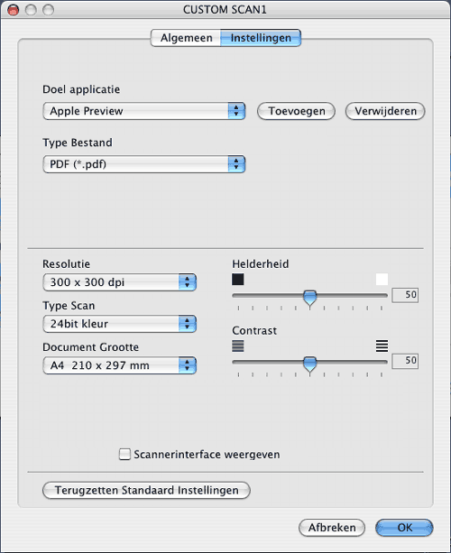Select the Instellingen tab

261,38
